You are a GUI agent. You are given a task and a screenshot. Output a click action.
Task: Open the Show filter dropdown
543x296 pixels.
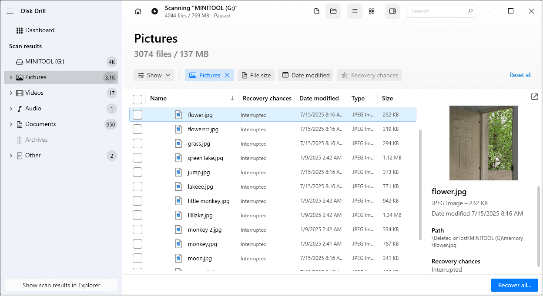point(154,75)
